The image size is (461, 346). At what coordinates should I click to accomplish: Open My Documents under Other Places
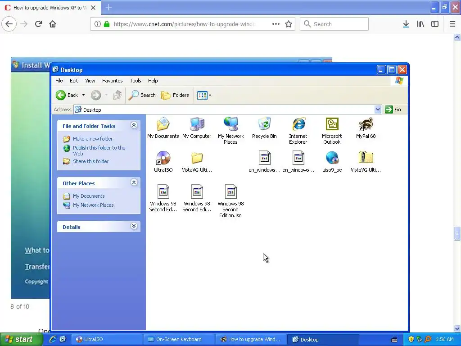coord(89,196)
